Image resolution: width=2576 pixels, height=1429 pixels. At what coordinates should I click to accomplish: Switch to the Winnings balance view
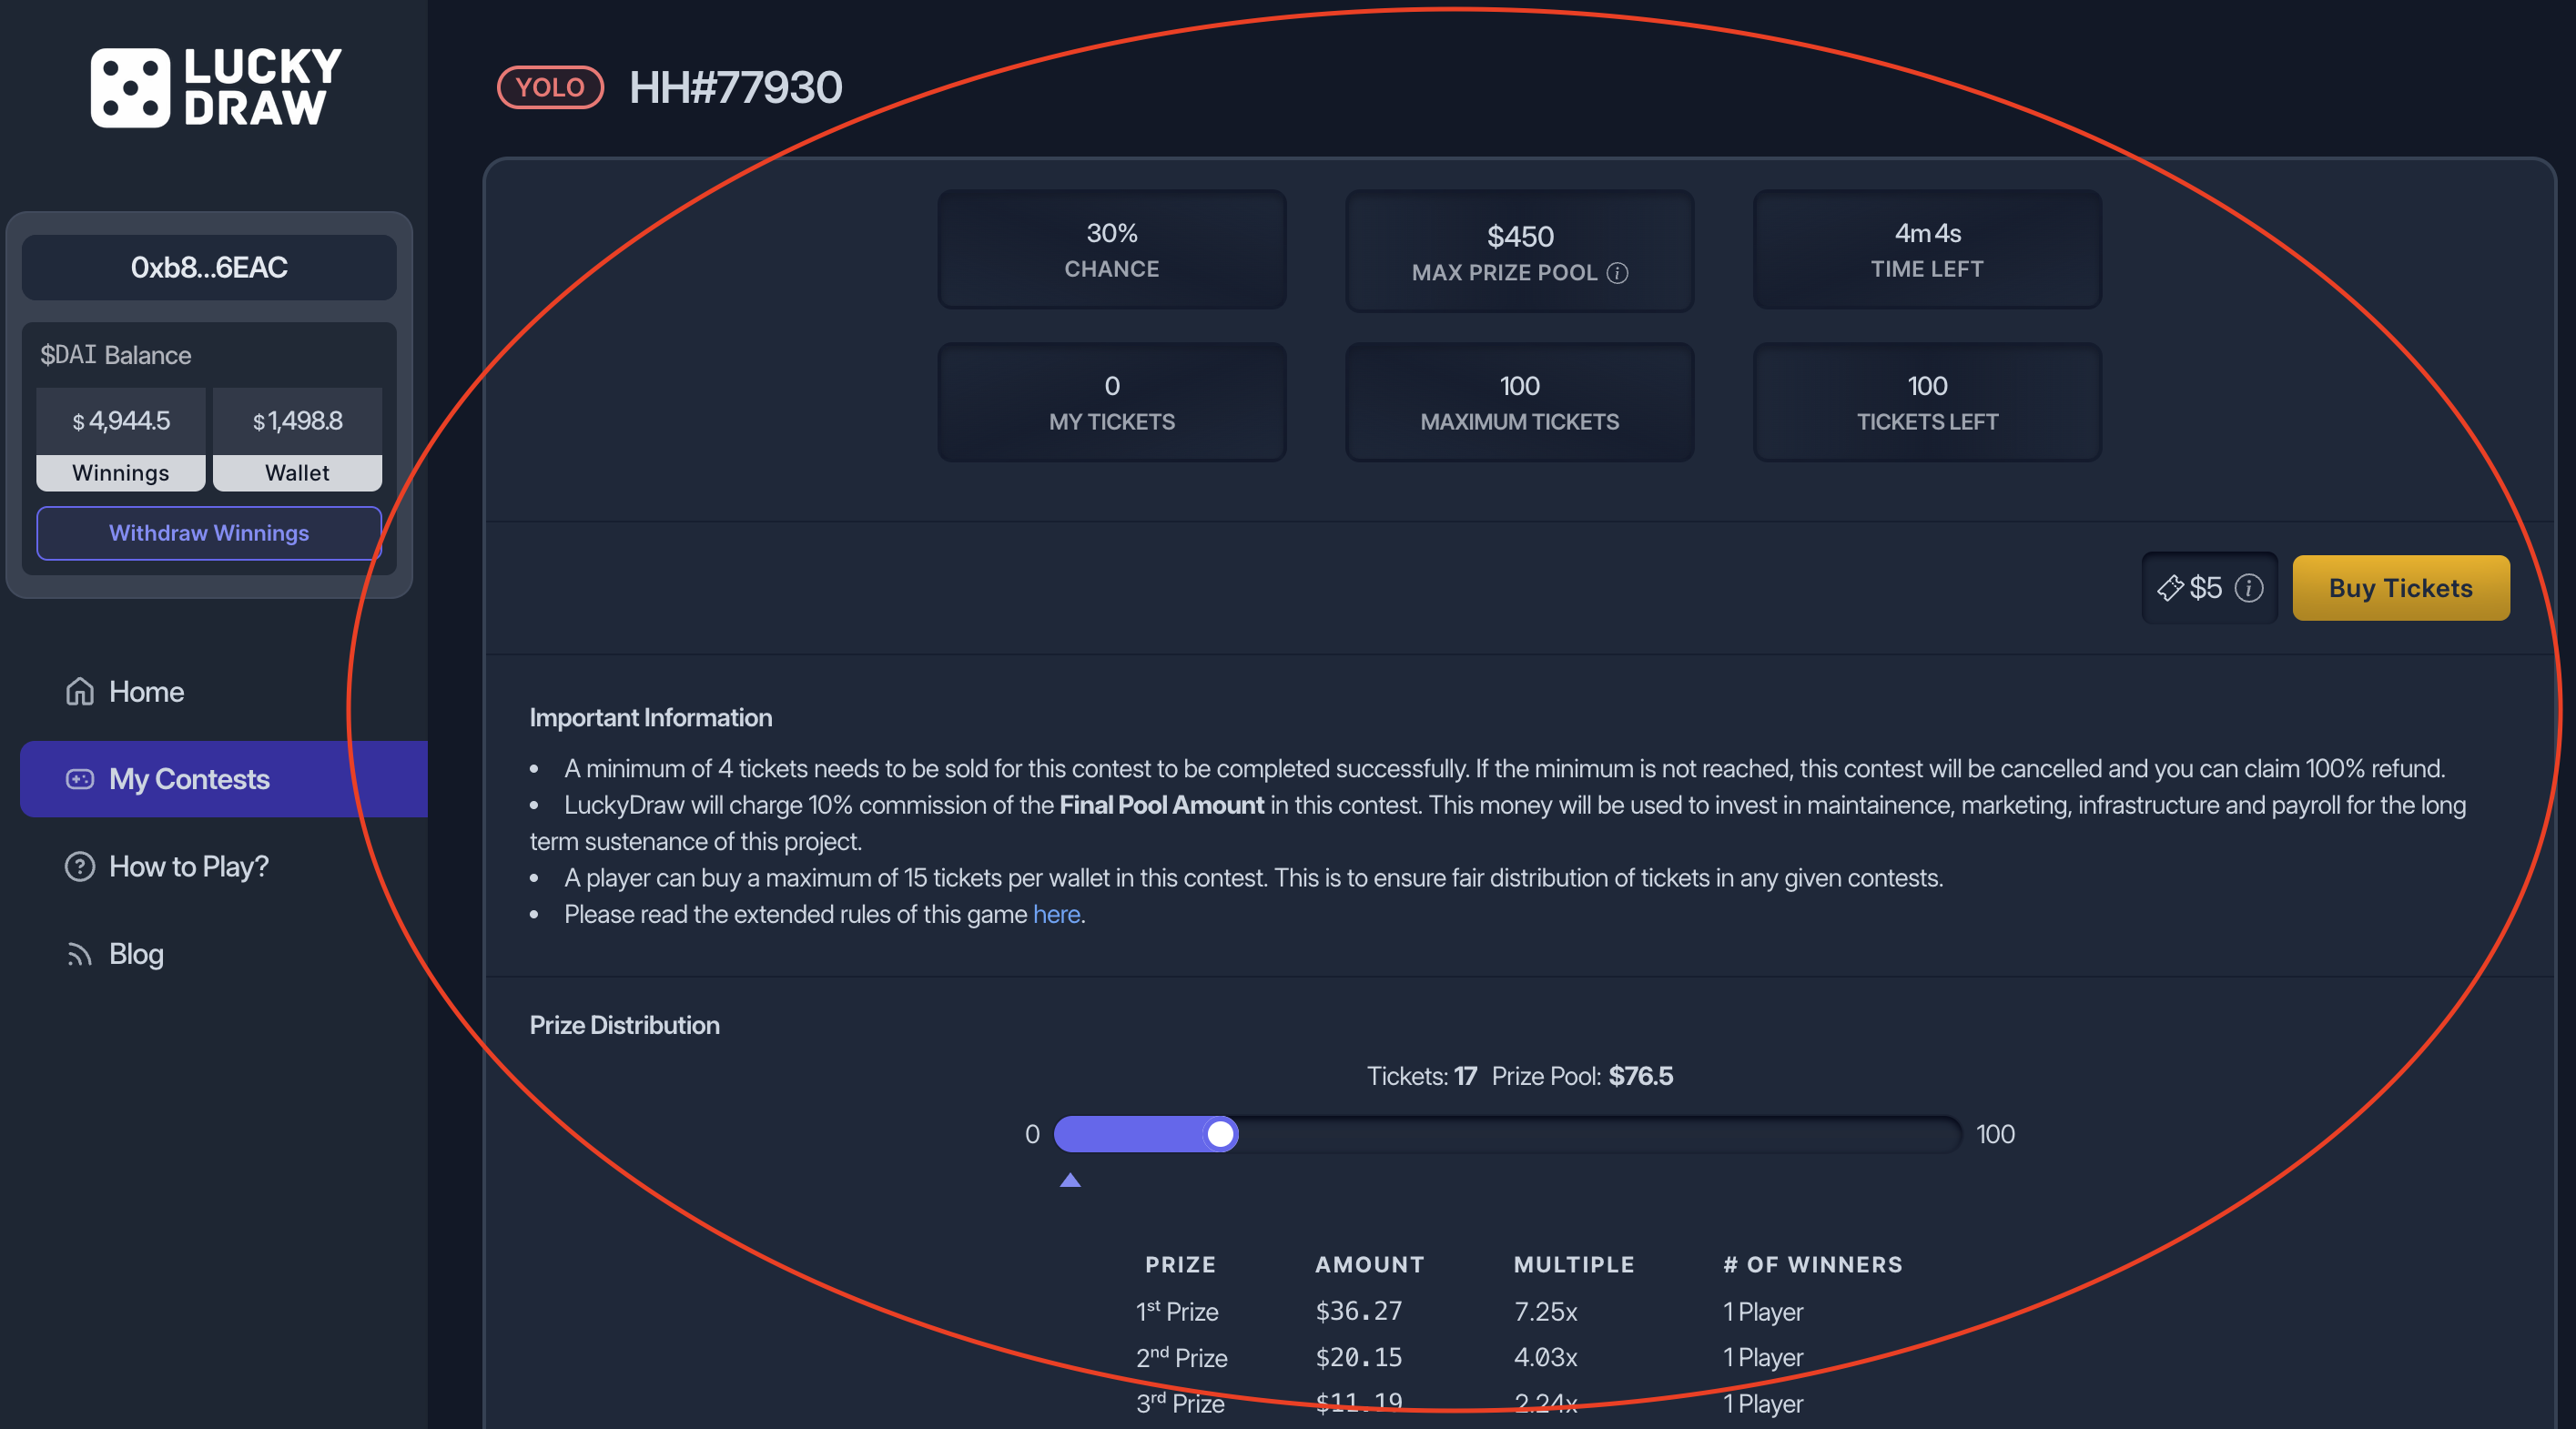pos(120,472)
